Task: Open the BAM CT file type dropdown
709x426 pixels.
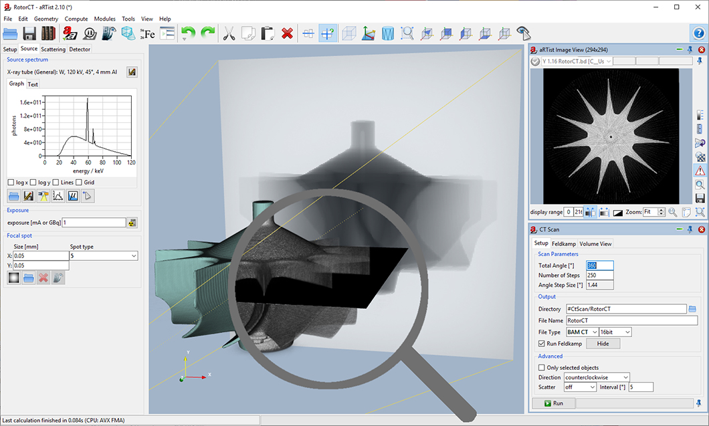Action: click(581, 332)
